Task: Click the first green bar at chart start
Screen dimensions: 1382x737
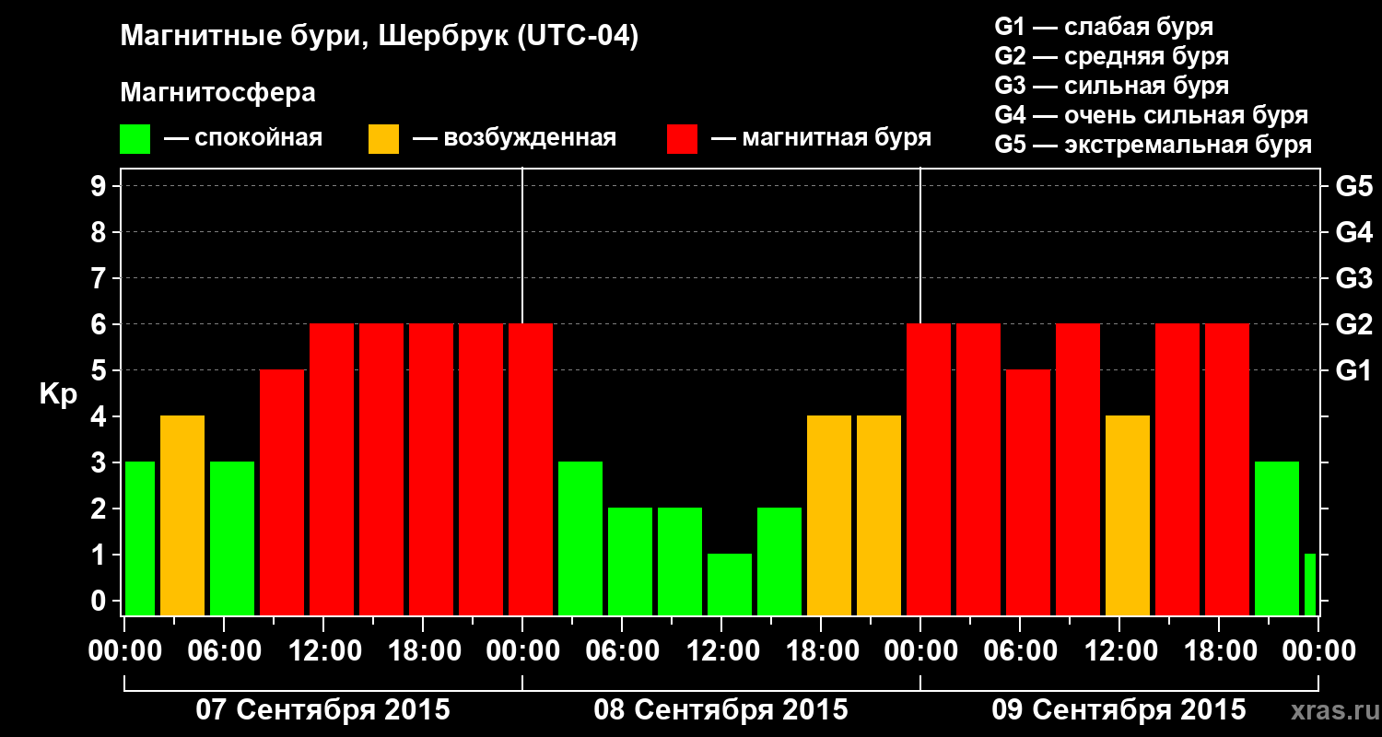Action: [x=140, y=539]
